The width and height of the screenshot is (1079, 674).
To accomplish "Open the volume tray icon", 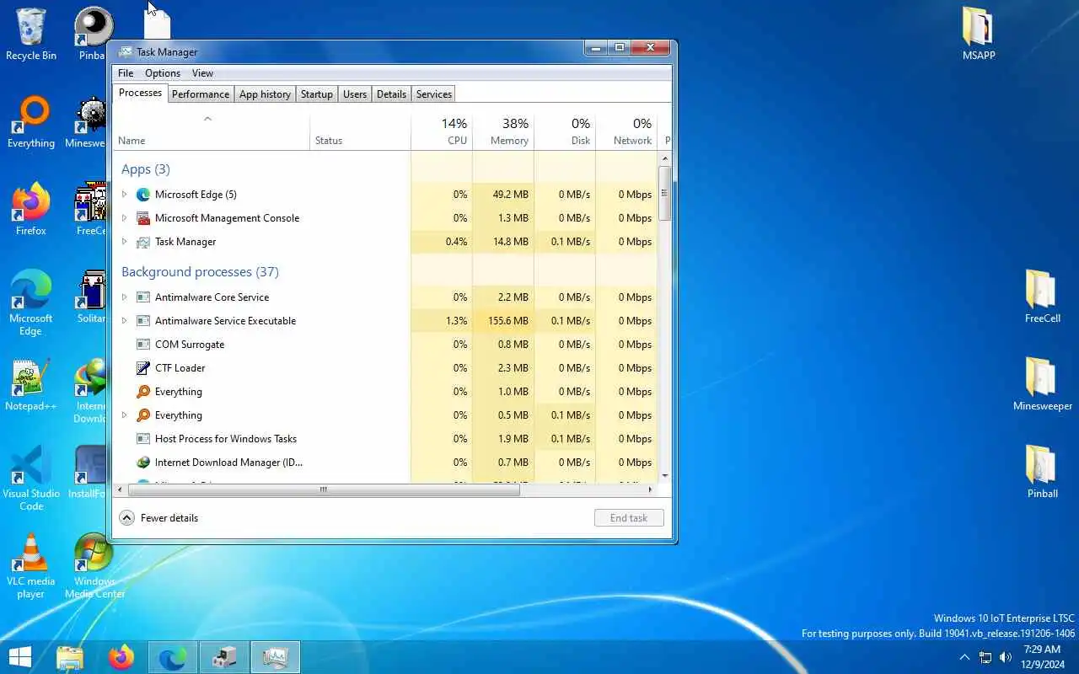I will click(x=1005, y=657).
